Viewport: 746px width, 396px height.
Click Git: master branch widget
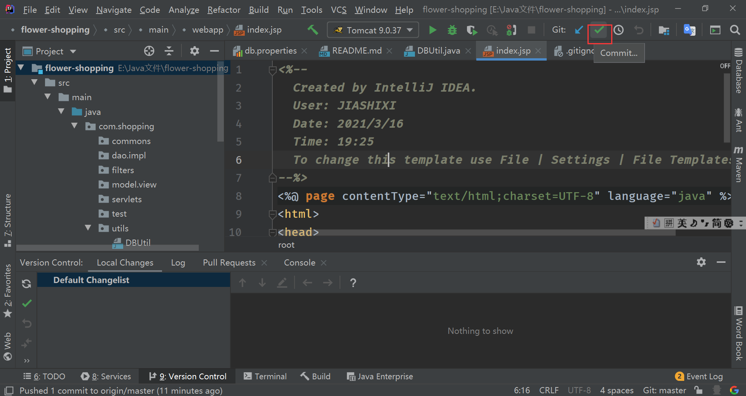[x=664, y=390]
